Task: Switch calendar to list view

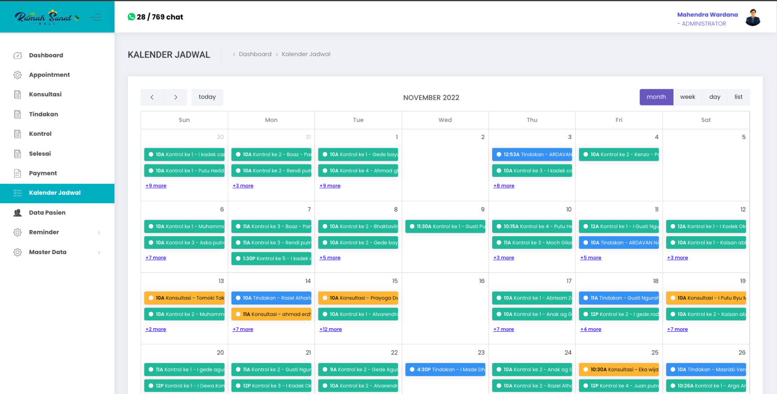Action: (x=738, y=97)
